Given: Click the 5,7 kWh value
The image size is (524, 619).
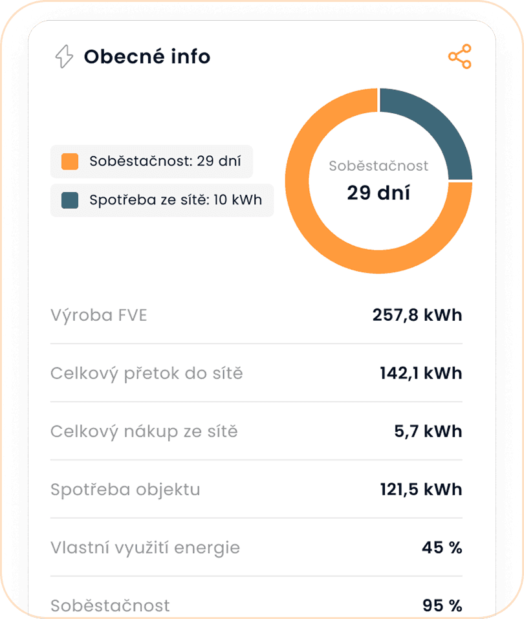Looking at the screenshot, I should [x=428, y=431].
